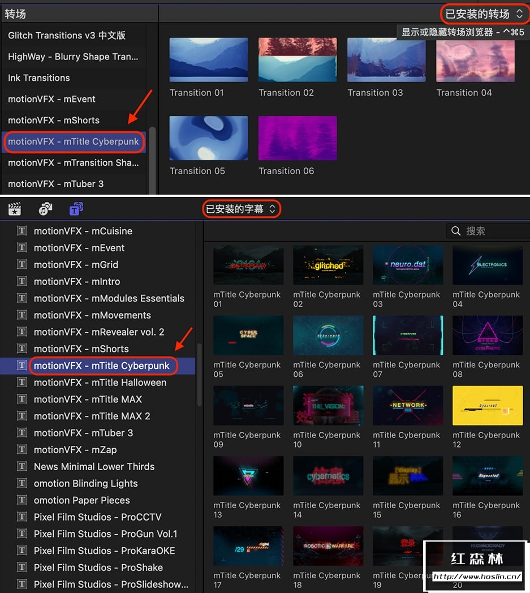This screenshot has height=593, width=530.
Task: Open the 已安装的字幕 titles dropdown
Action: (x=241, y=209)
